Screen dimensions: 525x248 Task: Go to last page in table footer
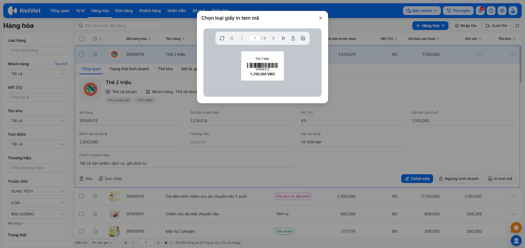click(166, 243)
